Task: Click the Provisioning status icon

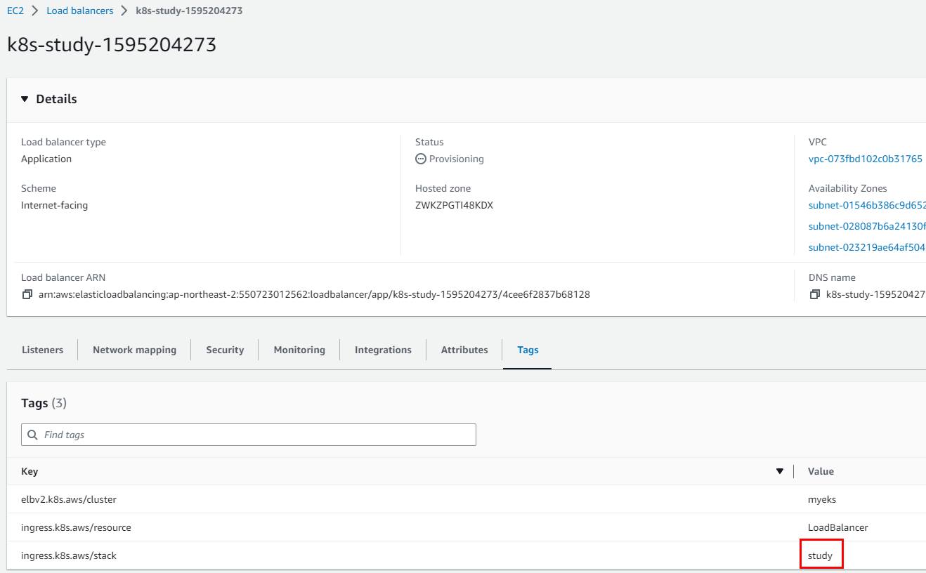Action: tap(420, 159)
